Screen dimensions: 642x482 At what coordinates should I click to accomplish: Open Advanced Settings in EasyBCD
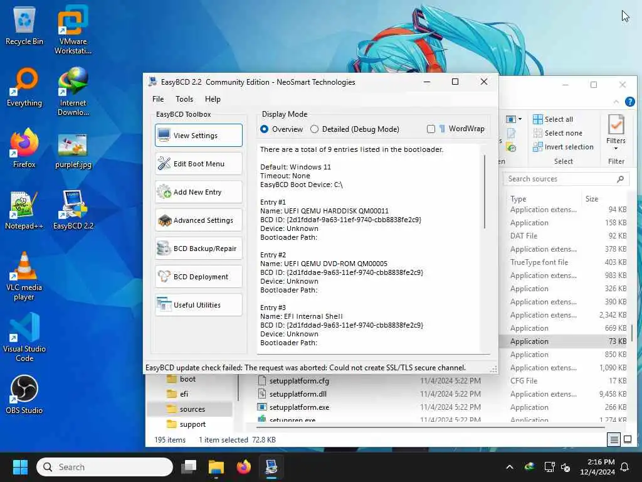[199, 220]
